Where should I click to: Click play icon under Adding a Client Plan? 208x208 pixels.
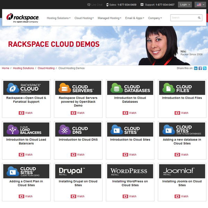click(21, 196)
